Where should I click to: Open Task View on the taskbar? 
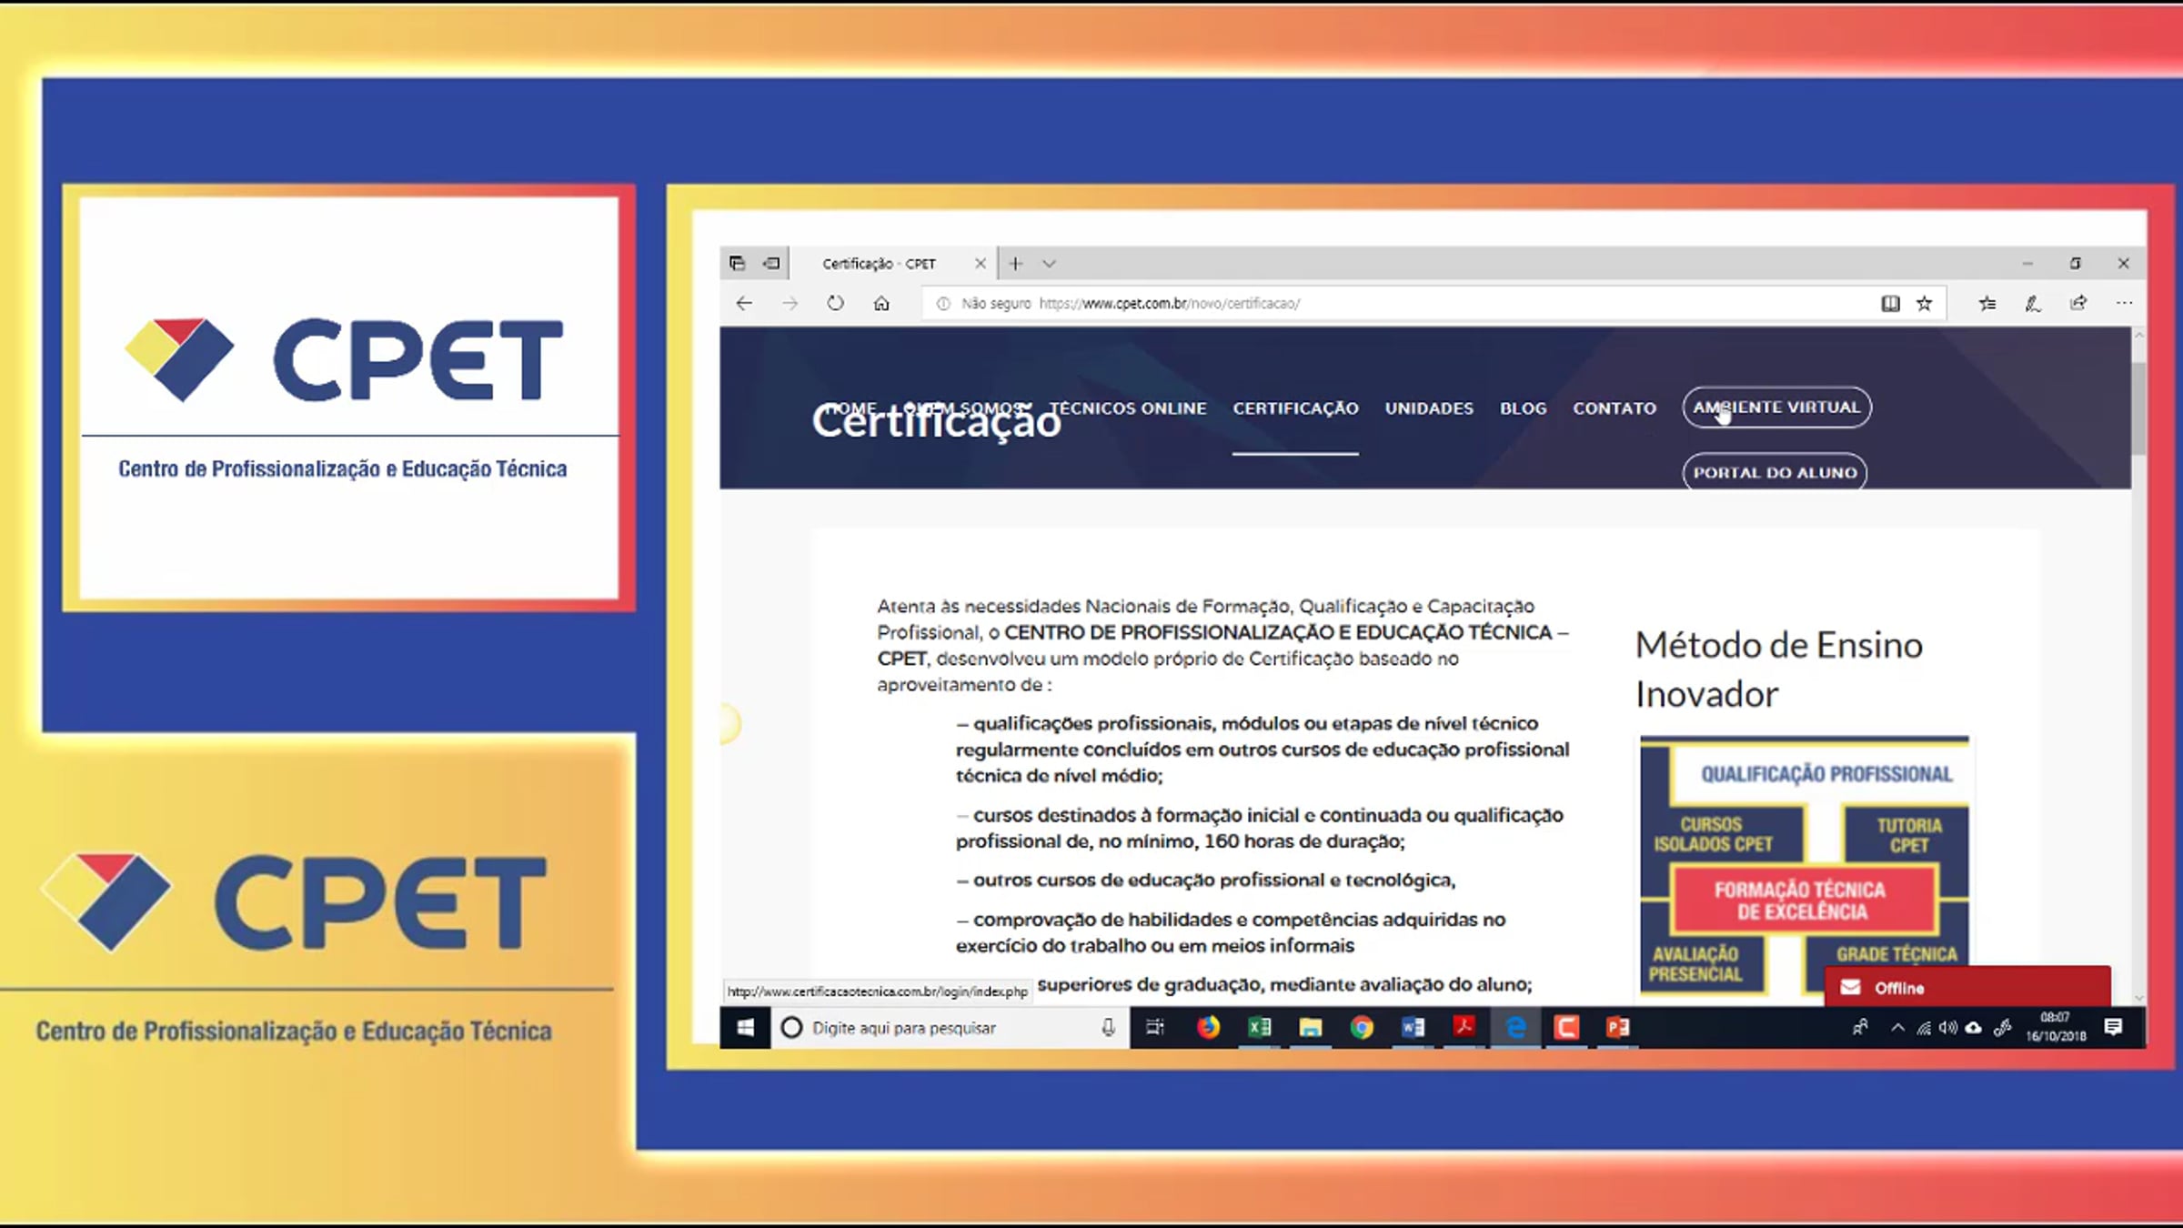(1155, 1028)
